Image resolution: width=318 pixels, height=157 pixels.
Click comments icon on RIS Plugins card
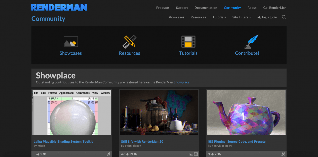point(219,154)
